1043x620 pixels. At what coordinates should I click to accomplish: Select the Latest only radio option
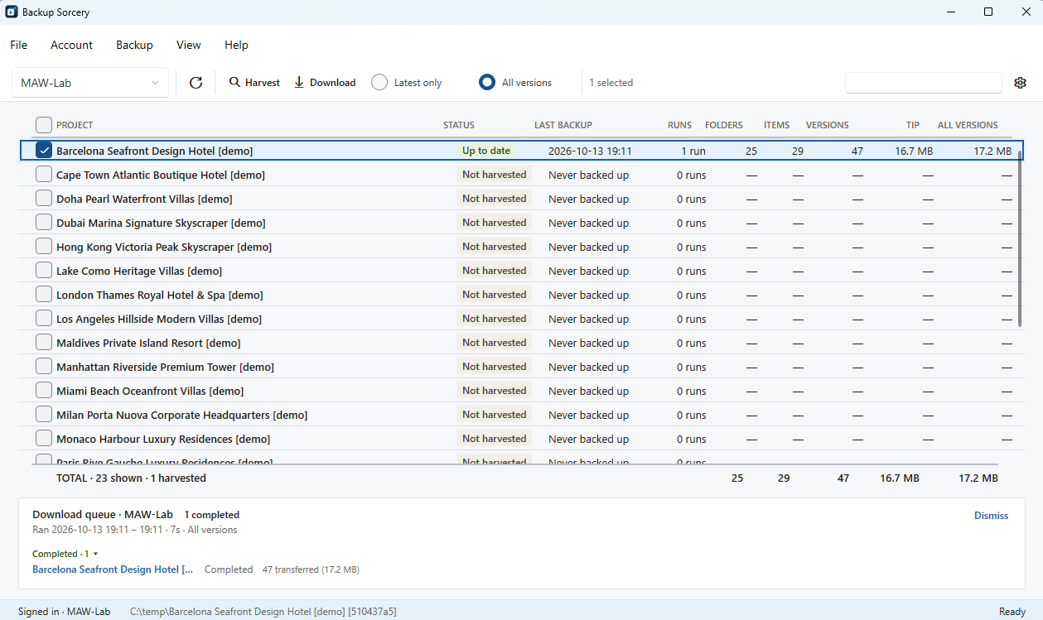pyautogui.click(x=407, y=83)
